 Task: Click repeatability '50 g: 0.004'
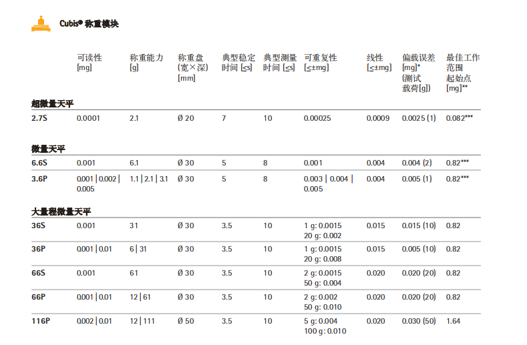pyautogui.click(x=323, y=283)
